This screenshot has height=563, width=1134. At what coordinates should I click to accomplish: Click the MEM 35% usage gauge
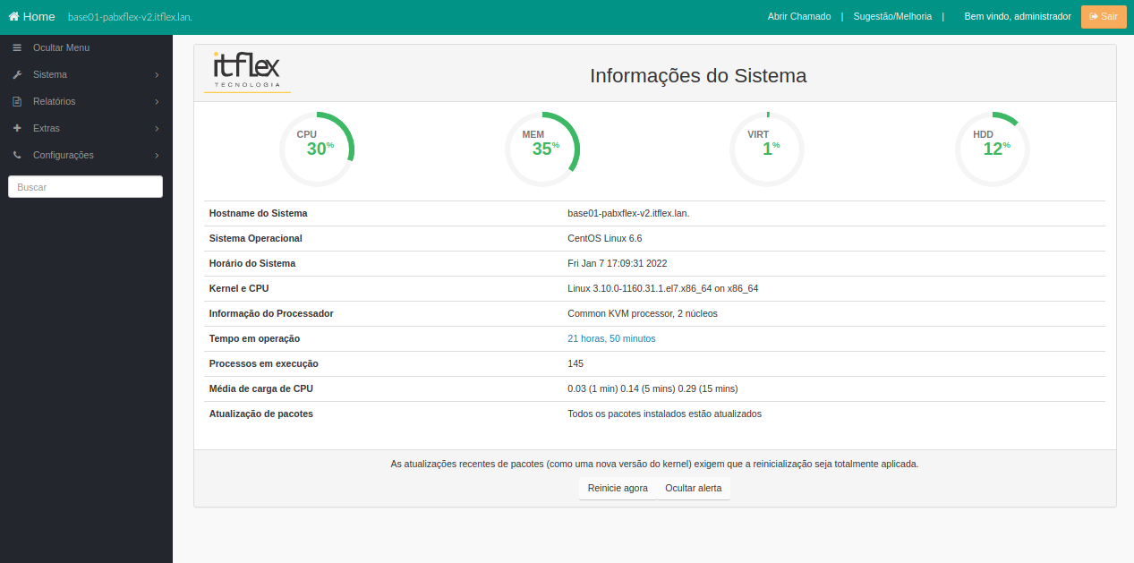(x=542, y=149)
